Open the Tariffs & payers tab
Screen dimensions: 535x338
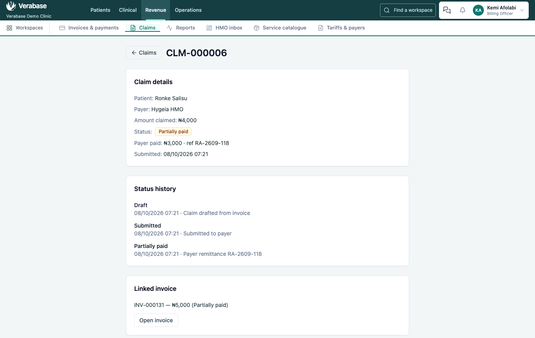341,28
